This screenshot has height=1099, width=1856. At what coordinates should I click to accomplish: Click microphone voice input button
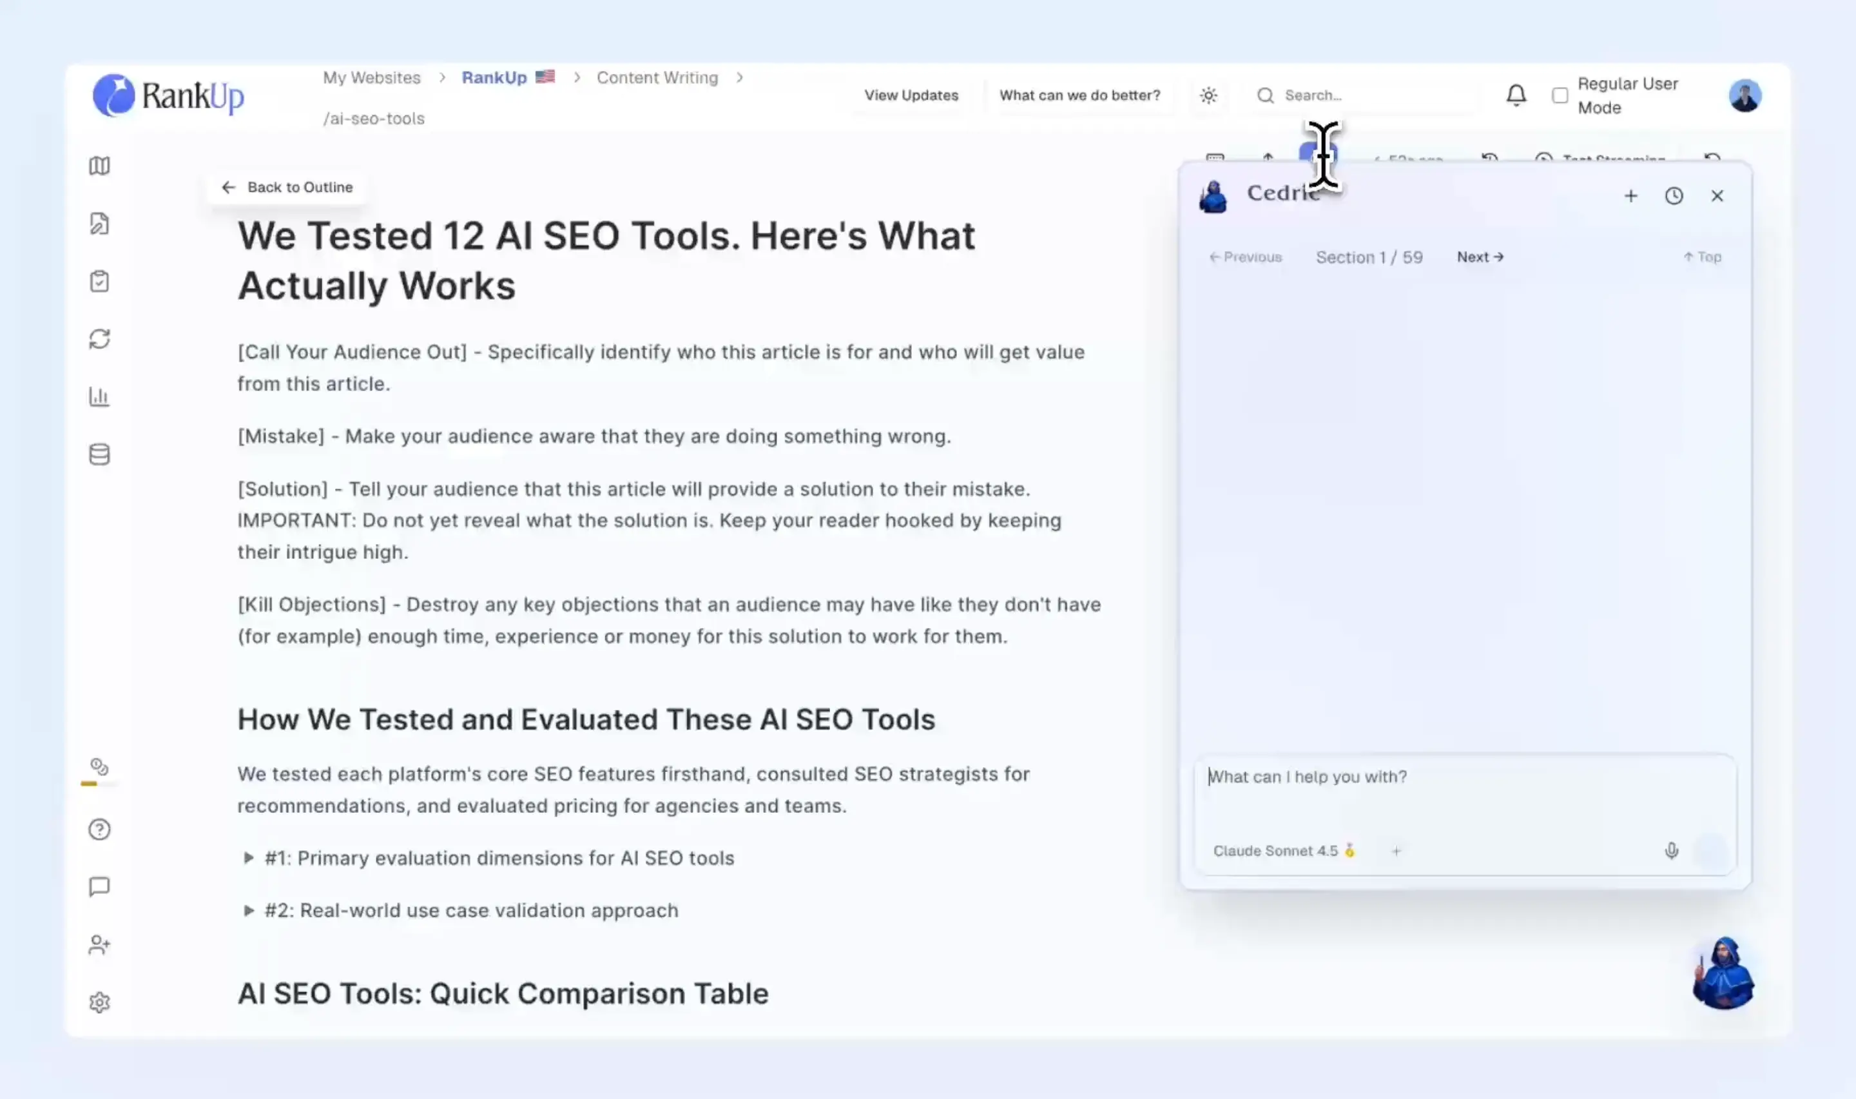(x=1671, y=851)
